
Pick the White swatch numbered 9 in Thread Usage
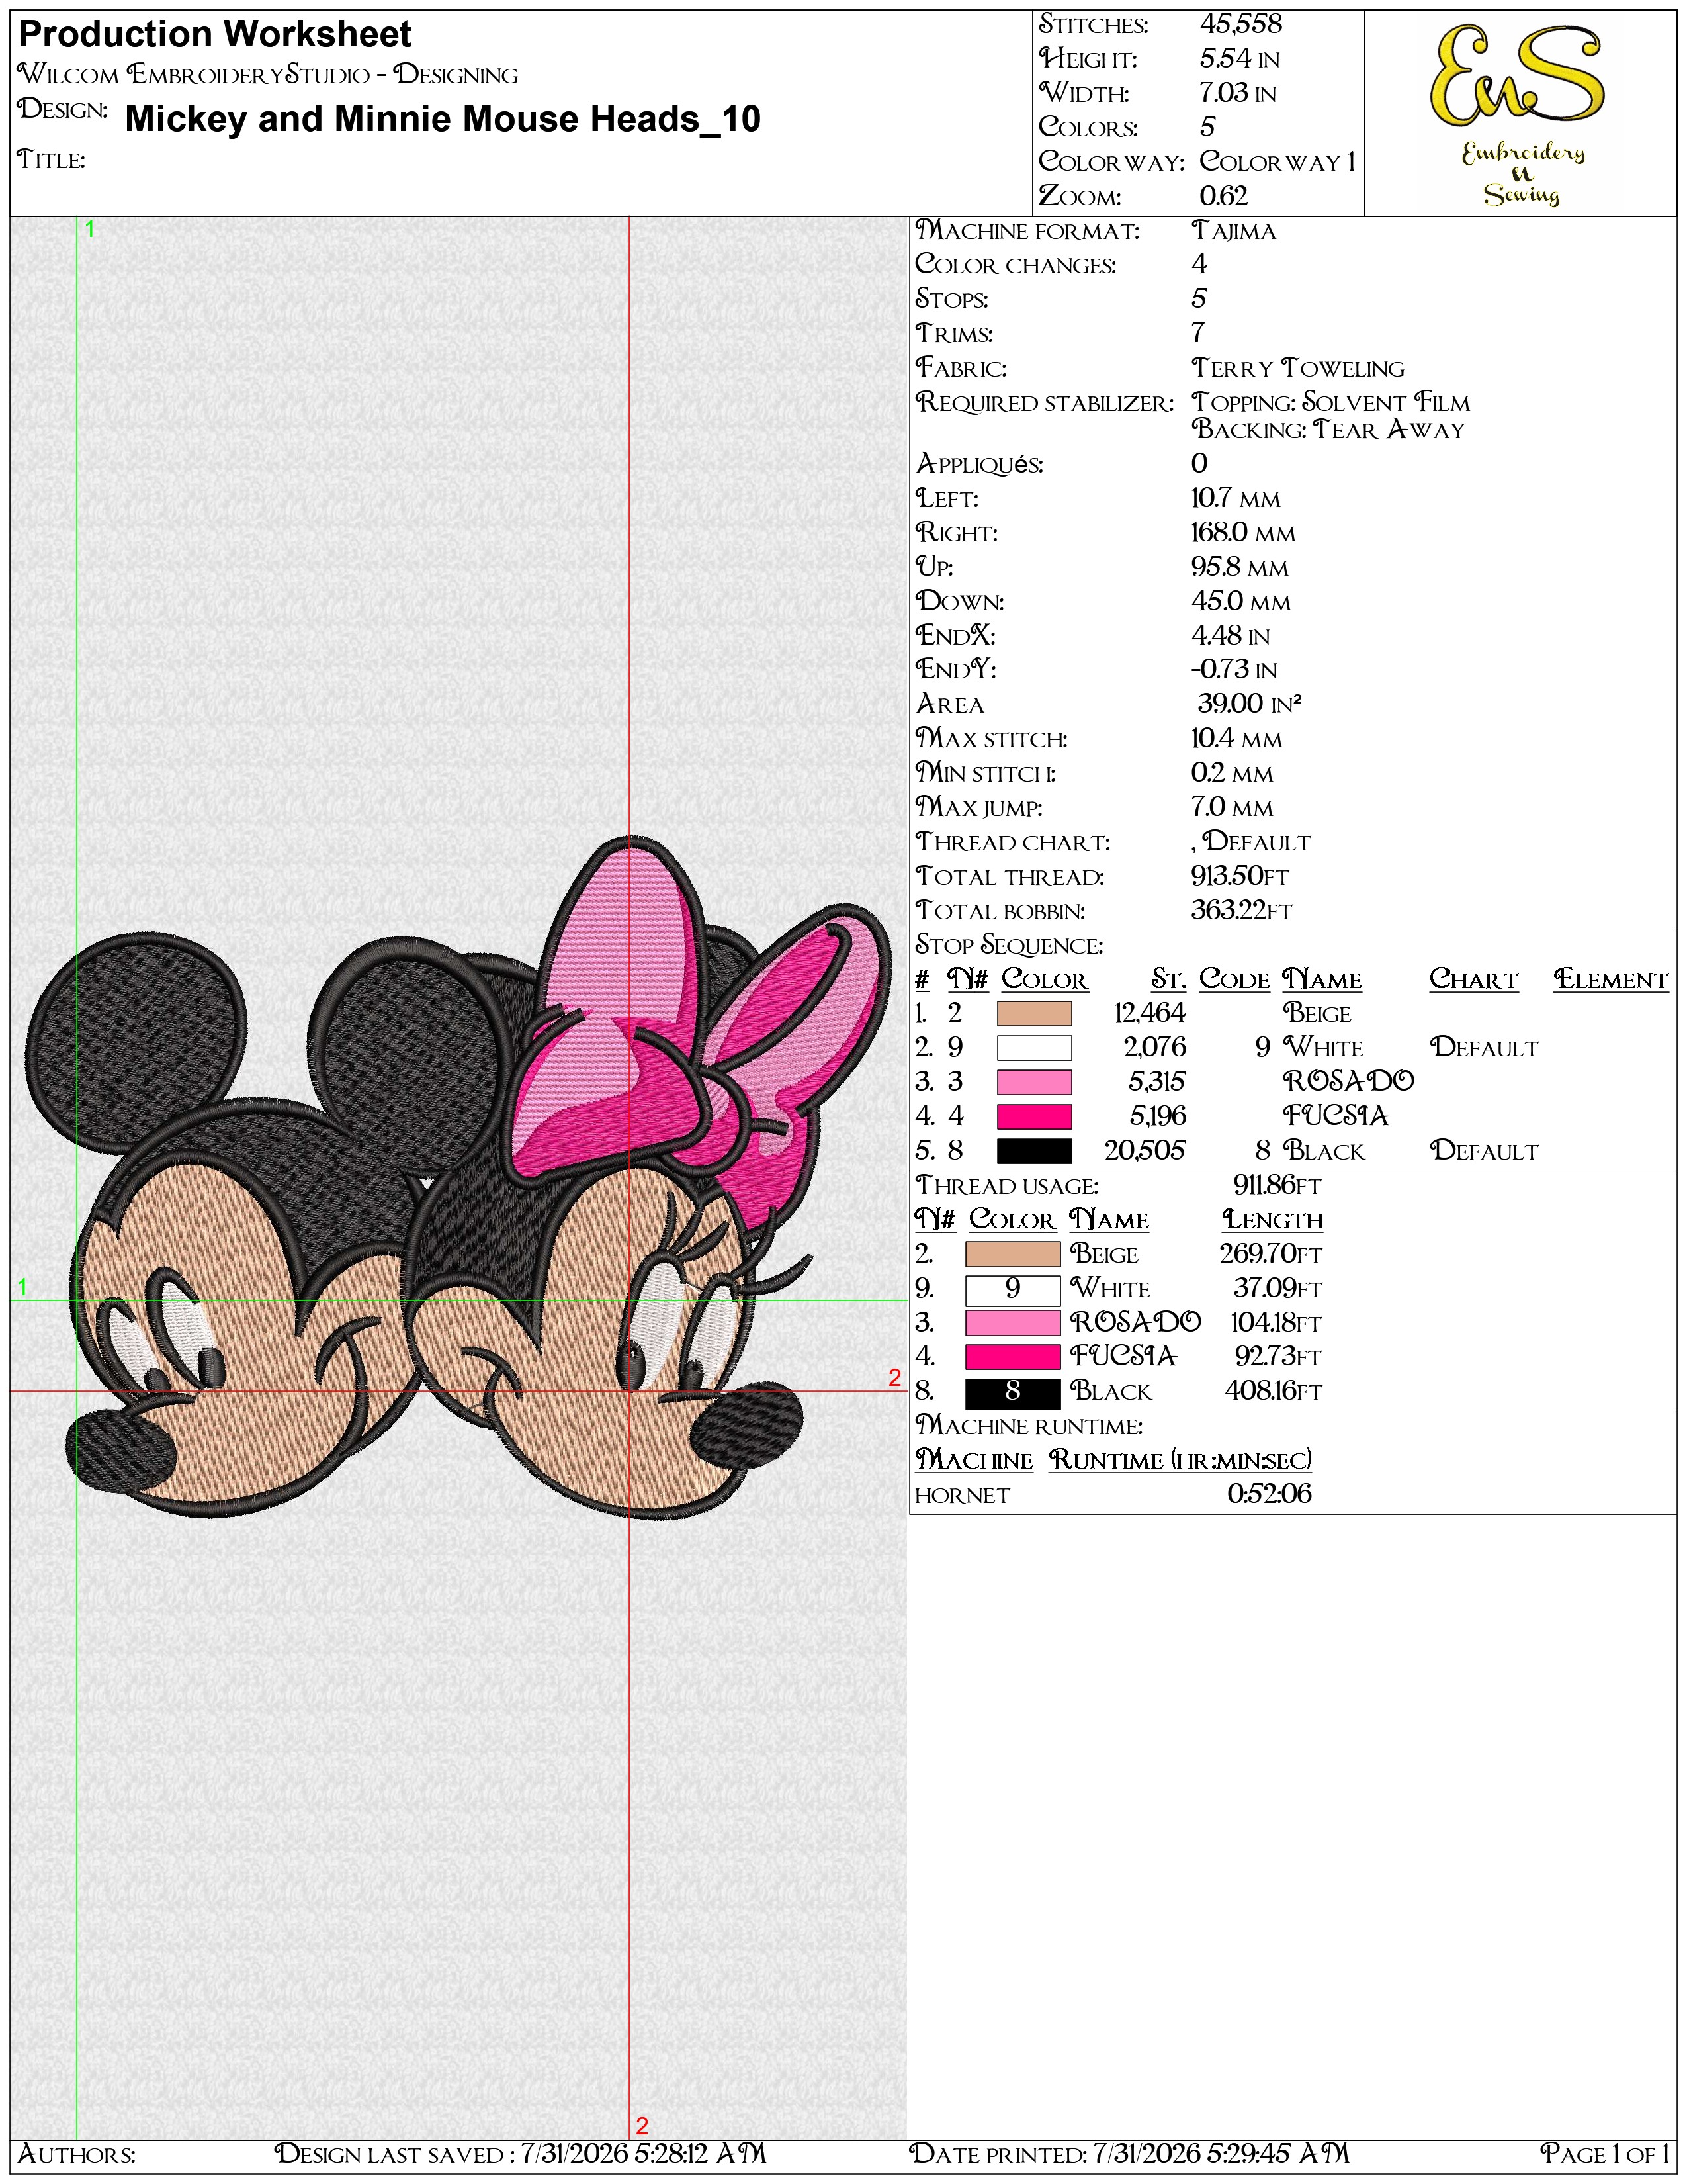pos(1012,1289)
